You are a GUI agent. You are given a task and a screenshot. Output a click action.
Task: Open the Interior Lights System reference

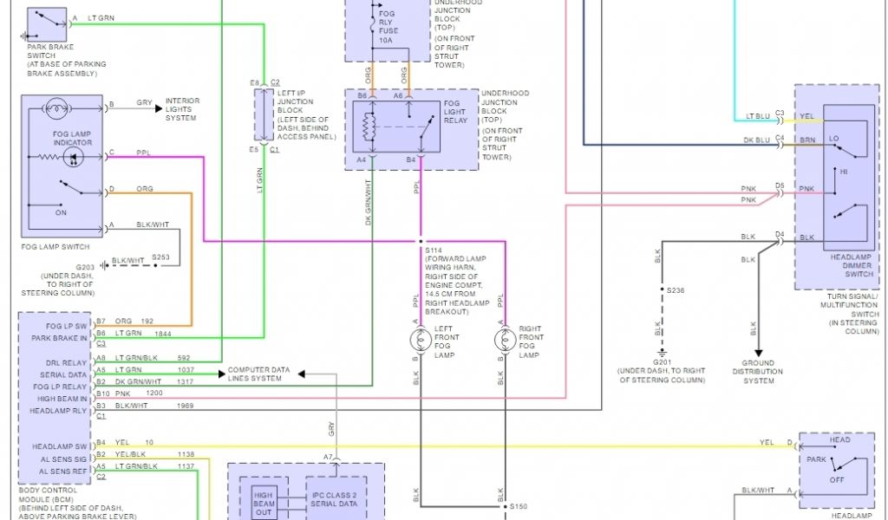pos(183,109)
